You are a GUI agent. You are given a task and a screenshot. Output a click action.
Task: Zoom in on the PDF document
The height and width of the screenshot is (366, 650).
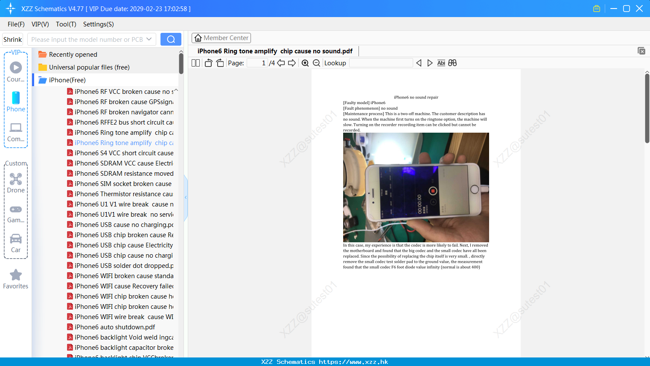(x=305, y=63)
